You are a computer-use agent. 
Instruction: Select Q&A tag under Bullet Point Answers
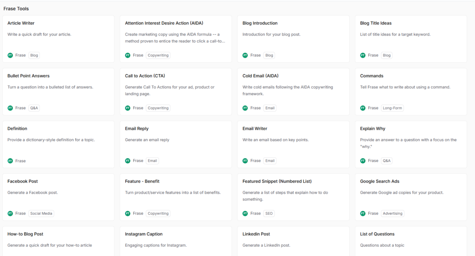(34, 108)
